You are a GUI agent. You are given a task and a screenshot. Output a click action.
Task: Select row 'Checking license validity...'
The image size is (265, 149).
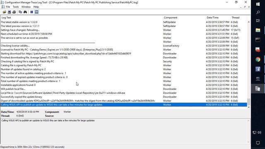(x=123, y=46)
